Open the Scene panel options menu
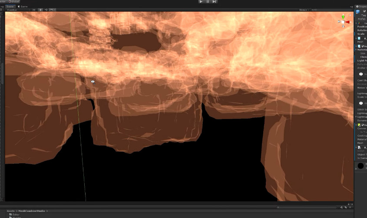Screen dimensions: 367x218 tap(352, 7)
